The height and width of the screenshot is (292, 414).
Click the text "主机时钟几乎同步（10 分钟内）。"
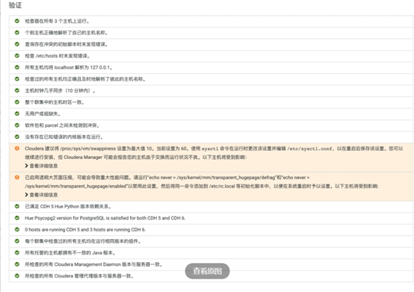(x=60, y=91)
